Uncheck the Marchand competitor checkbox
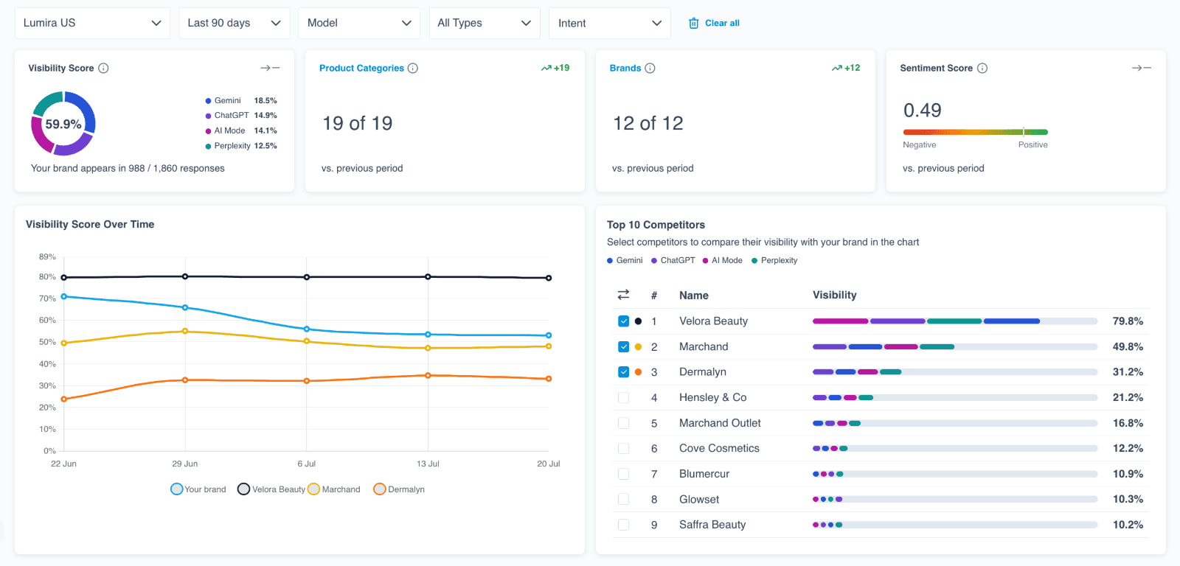Screen dimensions: 1180x566 pyautogui.click(x=623, y=346)
